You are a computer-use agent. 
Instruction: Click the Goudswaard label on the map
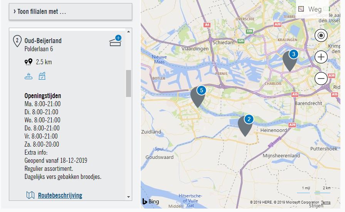click(x=160, y=157)
